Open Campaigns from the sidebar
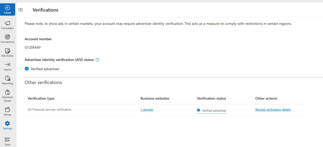The height and width of the screenshot is (147, 323). click(7, 25)
